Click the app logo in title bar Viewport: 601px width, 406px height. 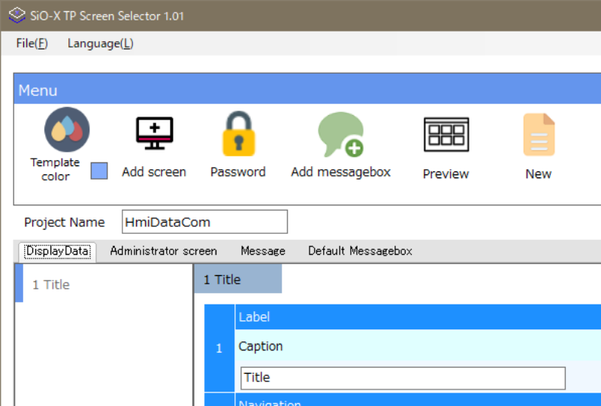[x=17, y=15]
